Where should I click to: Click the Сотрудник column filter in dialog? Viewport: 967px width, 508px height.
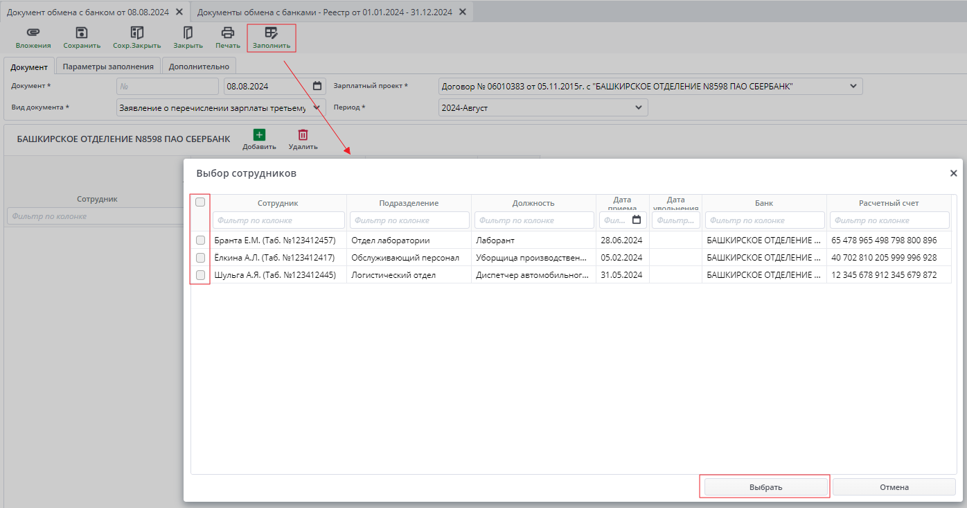click(x=278, y=220)
